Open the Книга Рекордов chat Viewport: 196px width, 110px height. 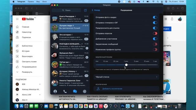tap(70, 19)
